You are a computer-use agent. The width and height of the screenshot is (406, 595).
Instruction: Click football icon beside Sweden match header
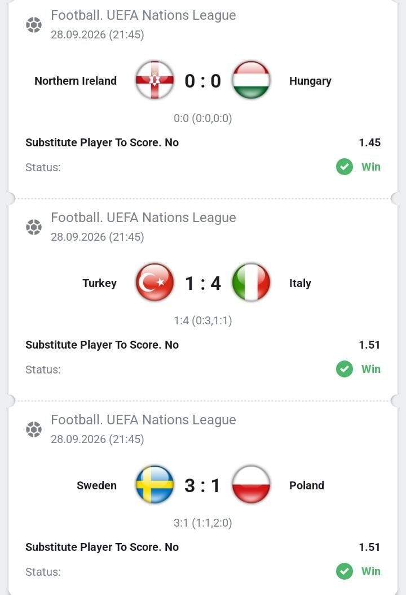pyautogui.click(x=34, y=429)
